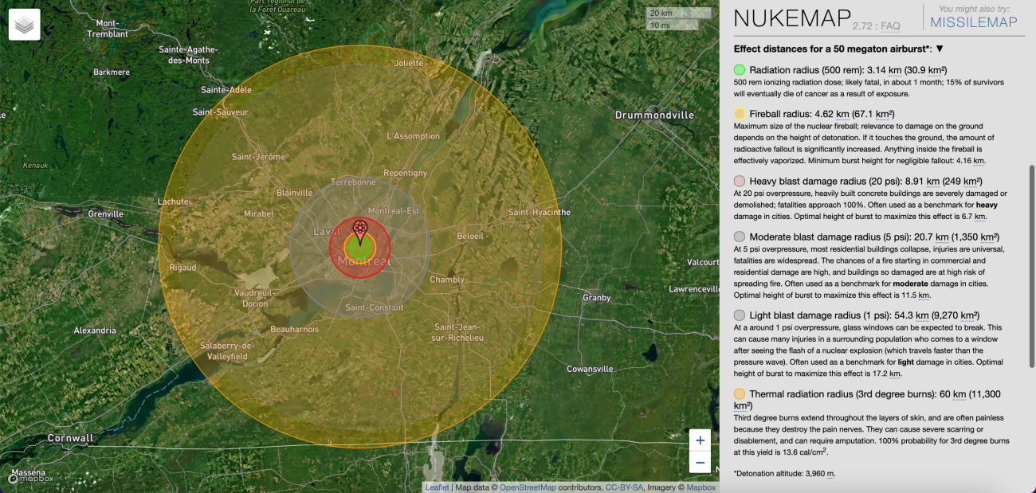Viewport: 1036px width, 493px height.
Task: Click the Mapbox imagery attribution link
Action: (x=701, y=487)
